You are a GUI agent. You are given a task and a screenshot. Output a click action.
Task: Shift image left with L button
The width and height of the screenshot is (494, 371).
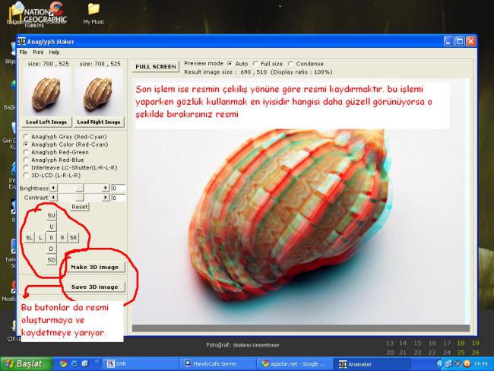[40, 238]
